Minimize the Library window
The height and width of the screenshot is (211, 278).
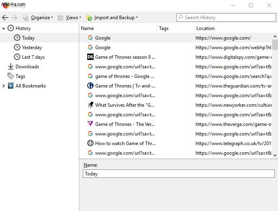pyautogui.click(x=233, y=5)
